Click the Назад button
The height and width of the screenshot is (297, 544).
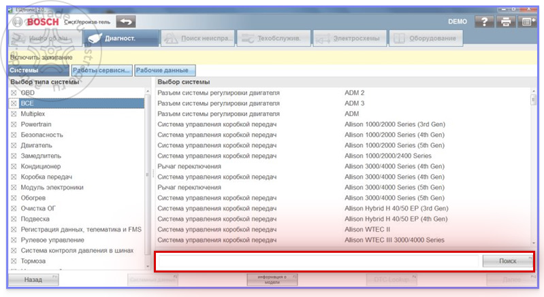click(33, 280)
